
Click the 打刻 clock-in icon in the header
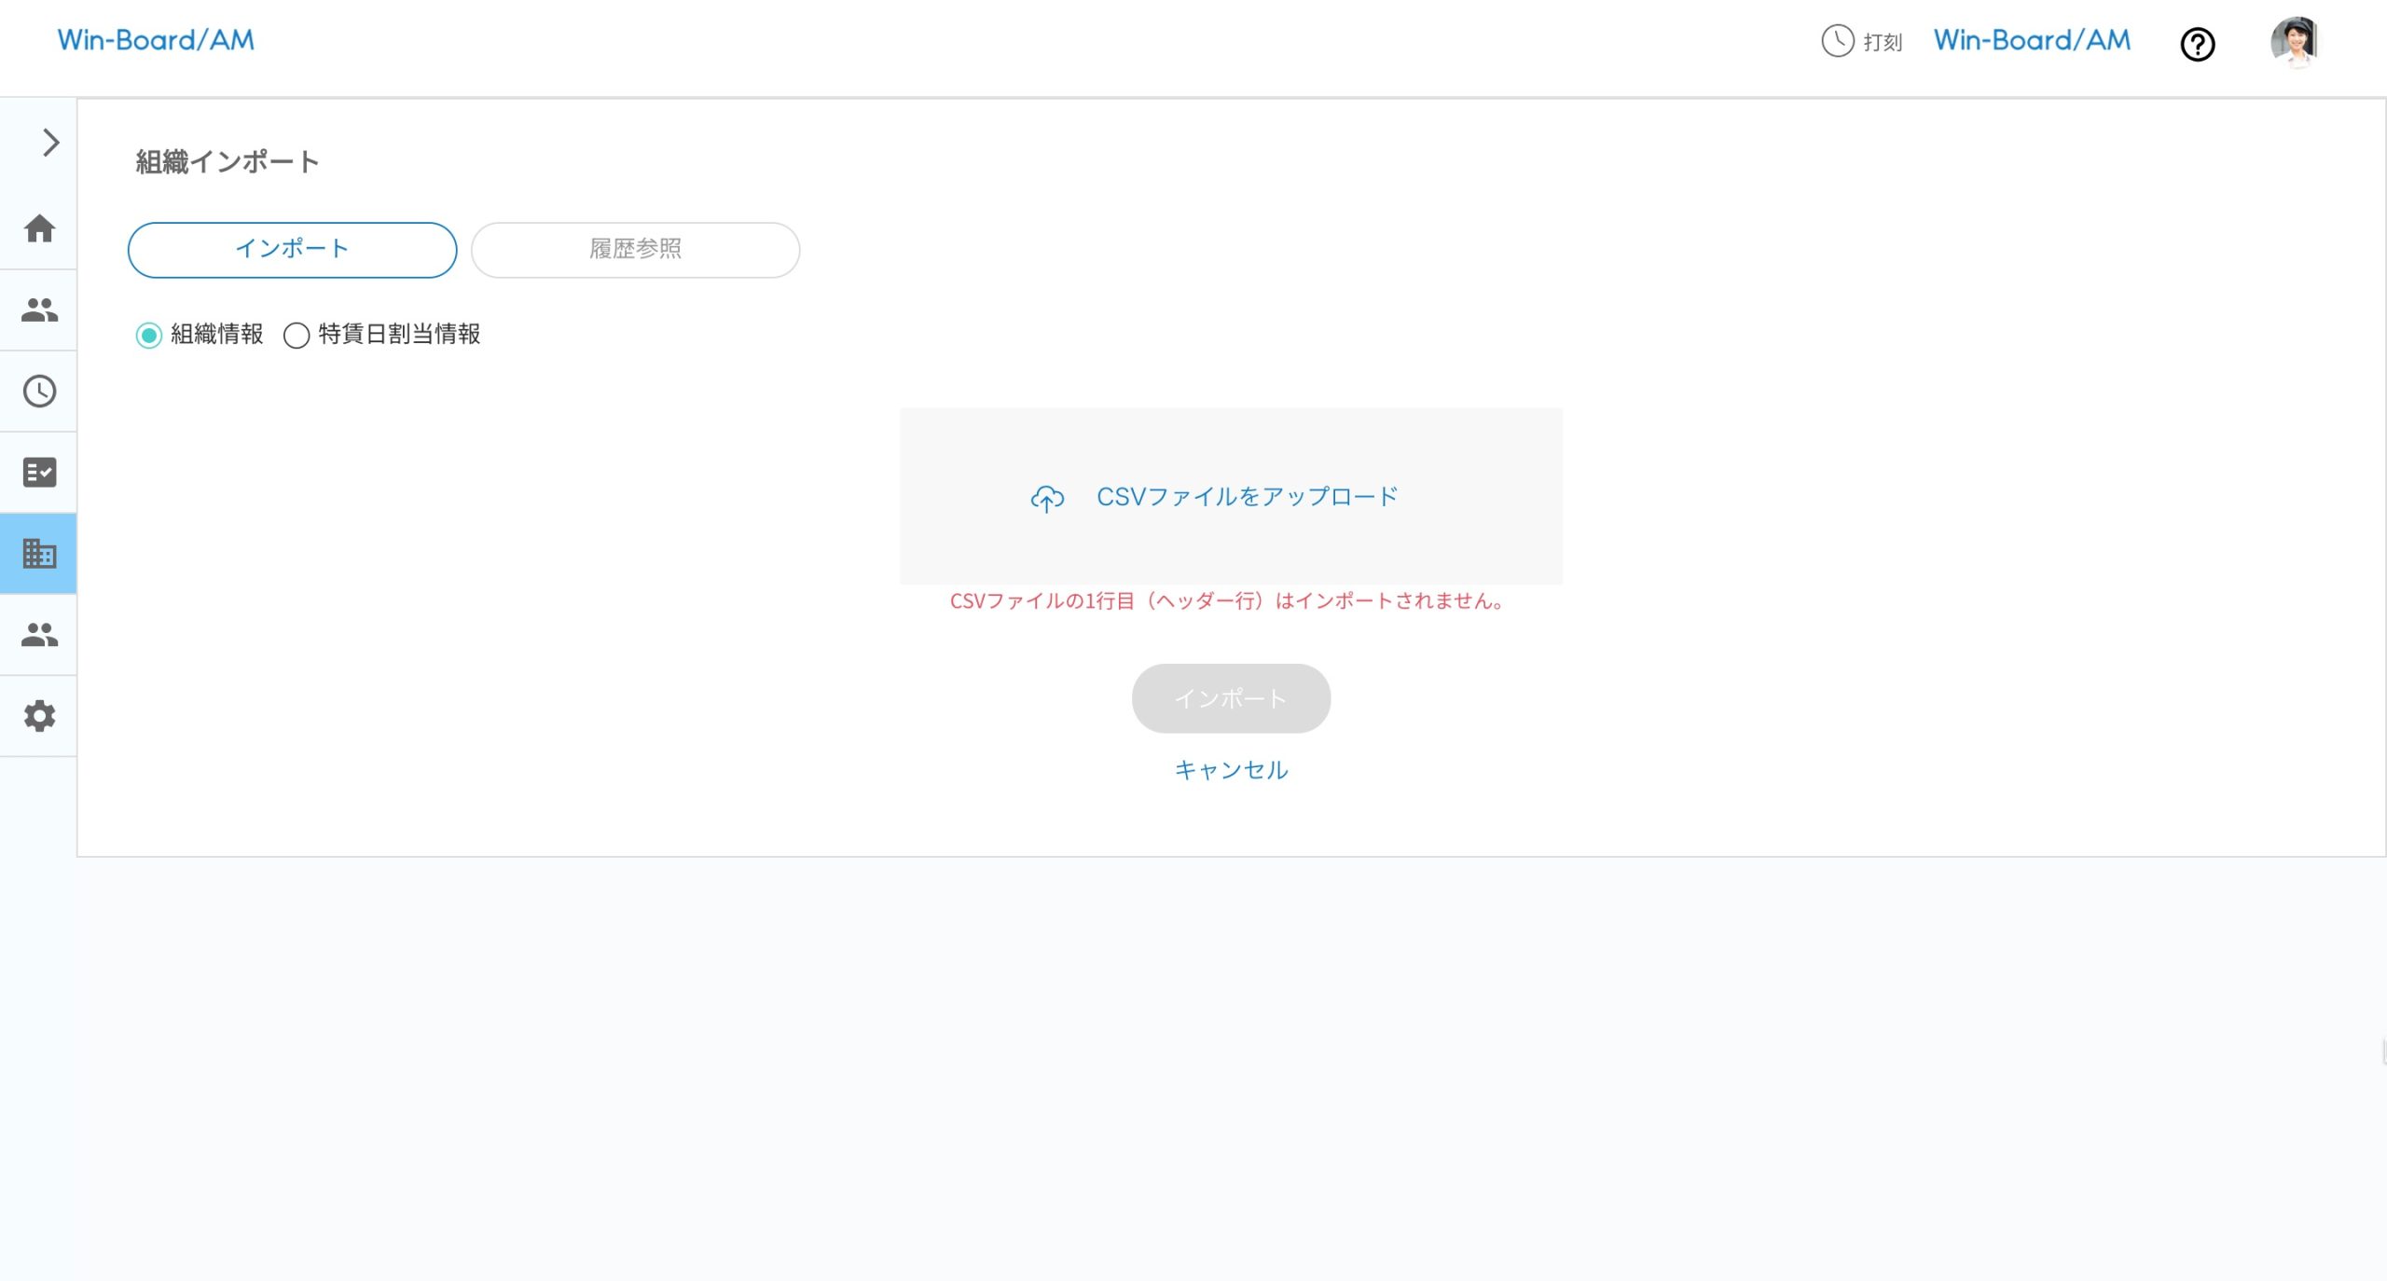1836,41
